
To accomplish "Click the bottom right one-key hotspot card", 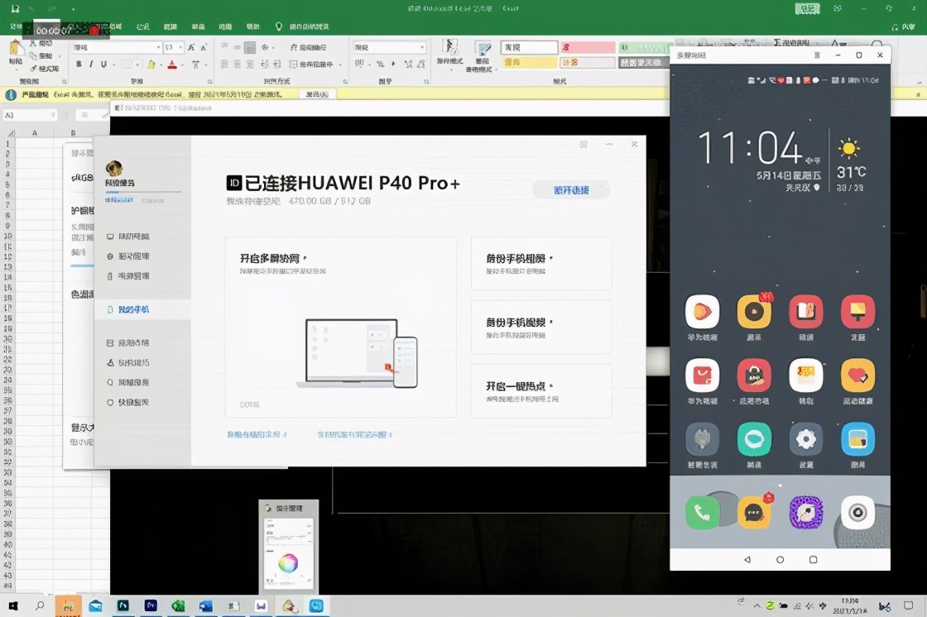I will tap(541, 390).
